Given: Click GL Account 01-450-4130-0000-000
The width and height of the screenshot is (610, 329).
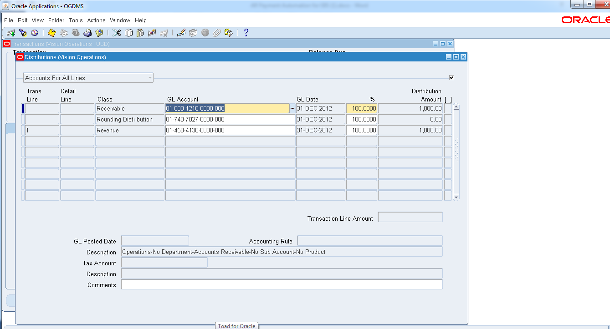Looking at the screenshot, I should click(x=230, y=130).
